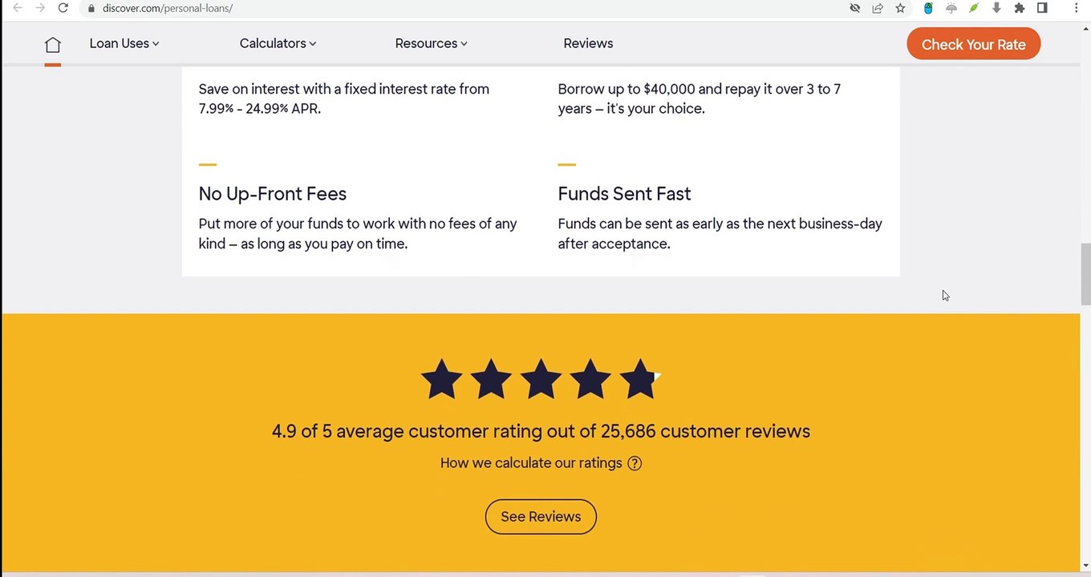Viewport: 1091px width, 577px height.
Task: Click the share page icon in address bar
Action: (x=878, y=8)
